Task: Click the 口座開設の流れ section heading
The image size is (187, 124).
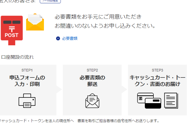Action: tap(18, 57)
